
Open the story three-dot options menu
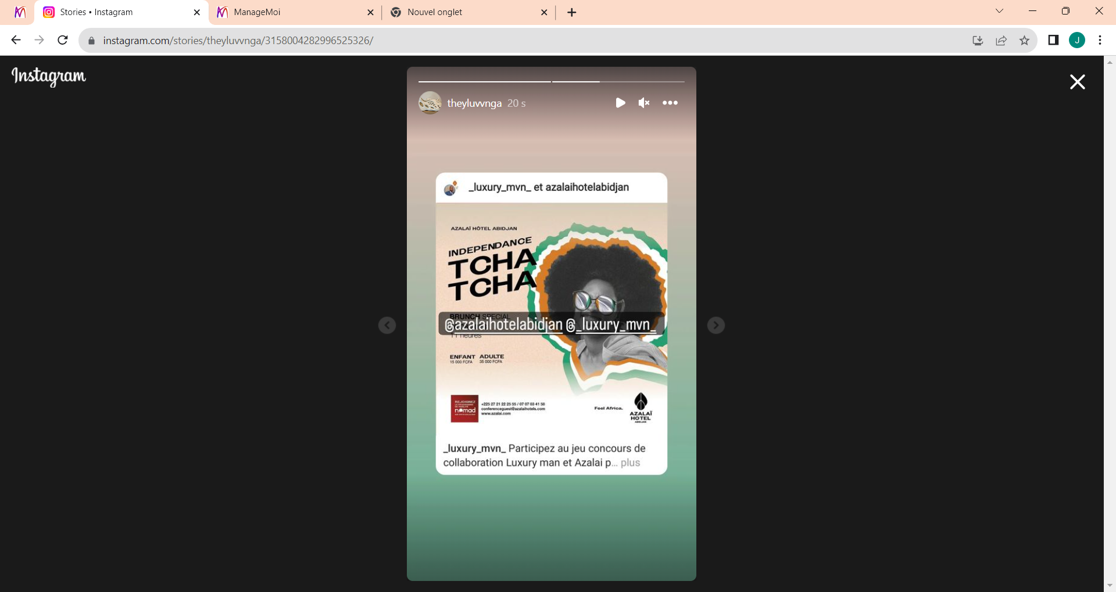coord(670,103)
